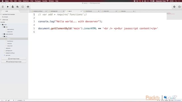This screenshot has height=102, width=182.
Task: Open the Packages menu
Action: (x=38, y=1)
